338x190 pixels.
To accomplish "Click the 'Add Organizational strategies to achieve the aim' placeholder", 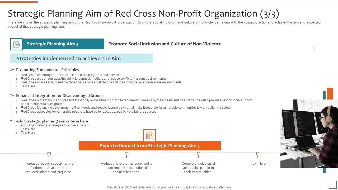I will click(55, 125).
